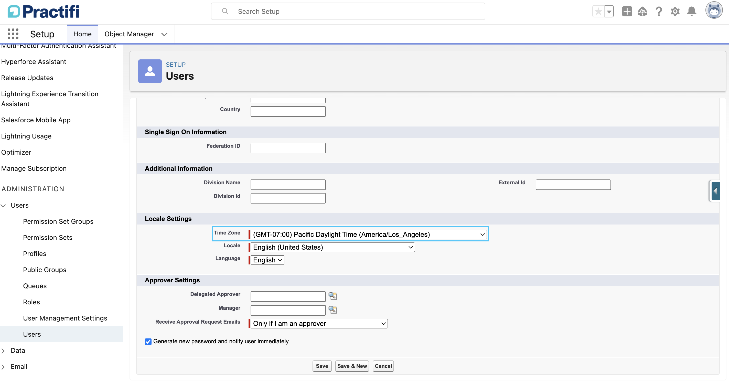Open Profiles in sidebar
Viewport: 729px width, 384px height.
click(x=35, y=253)
